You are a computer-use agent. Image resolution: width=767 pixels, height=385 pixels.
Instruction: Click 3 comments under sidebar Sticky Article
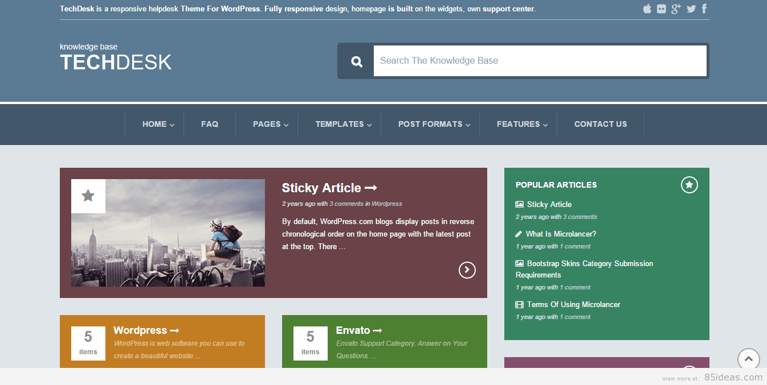(x=580, y=217)
